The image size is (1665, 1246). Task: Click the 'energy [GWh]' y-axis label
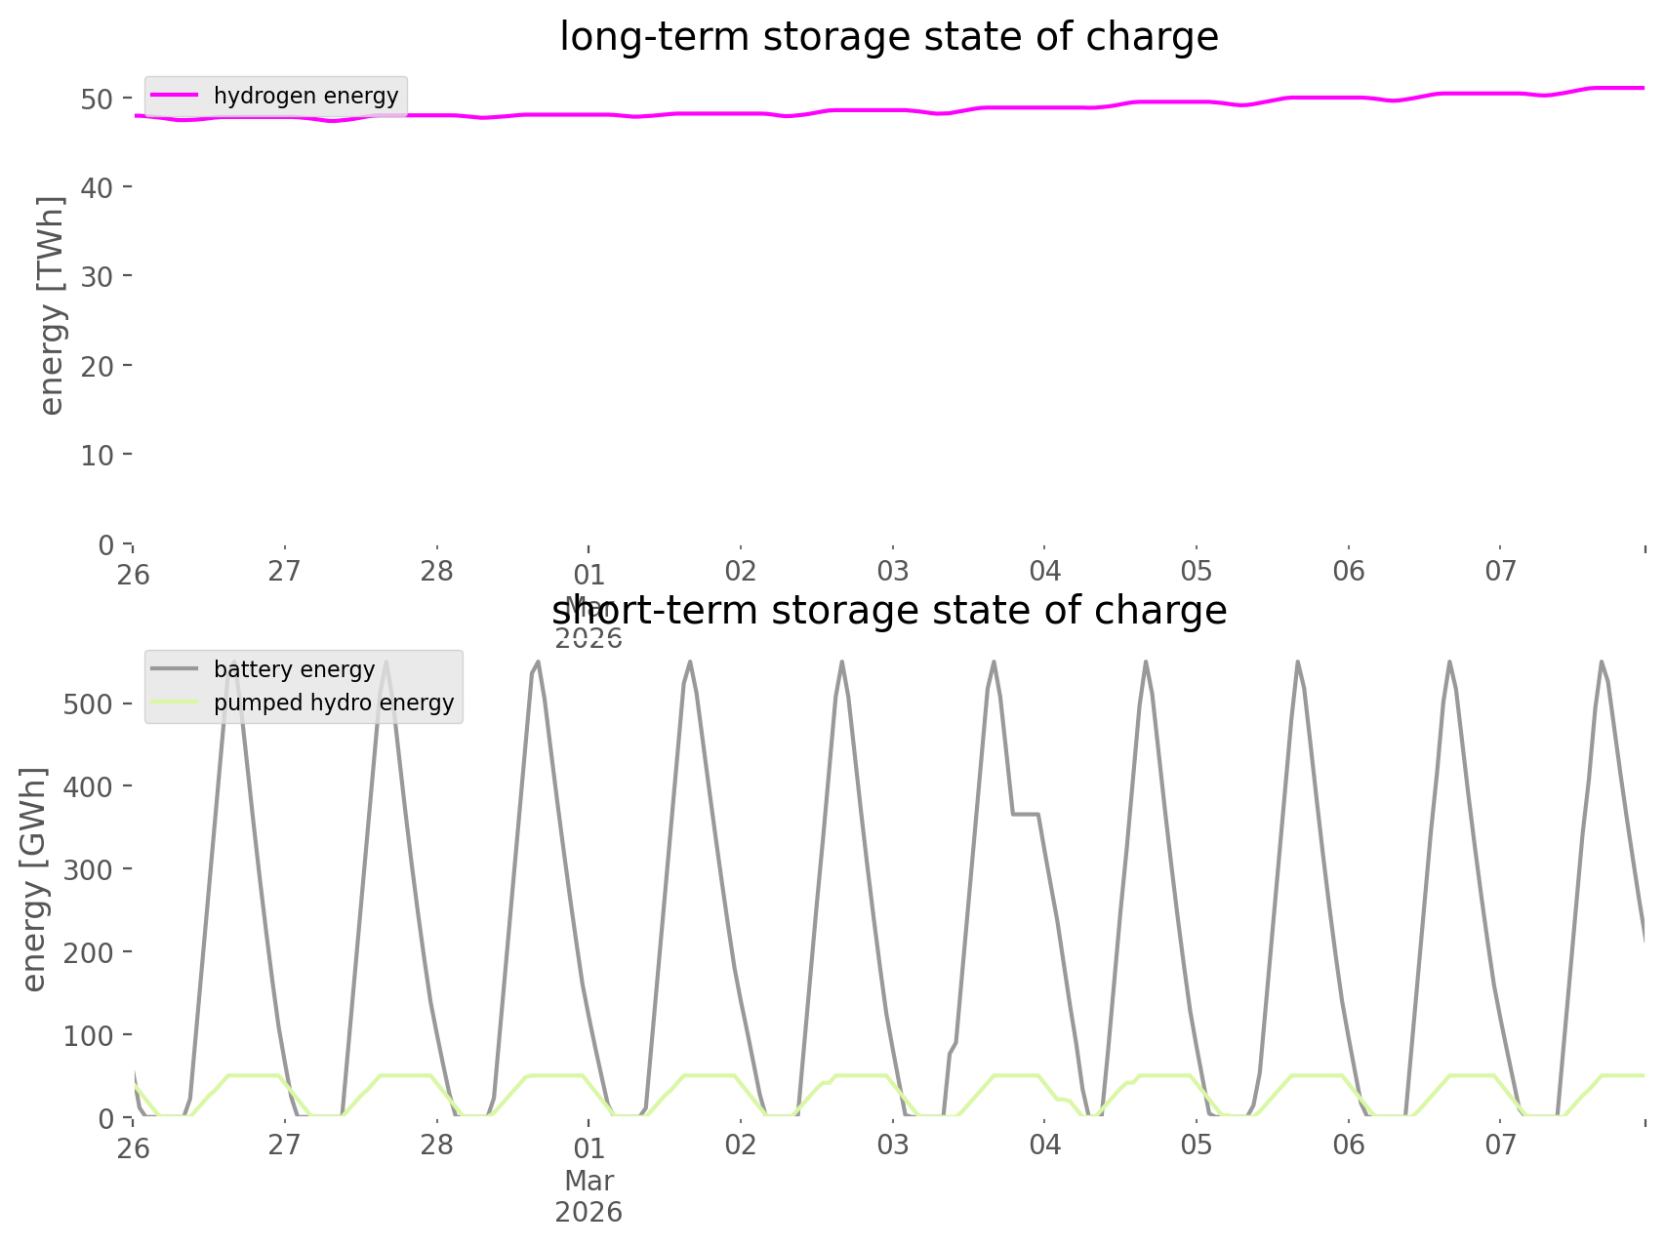[x=33, y=879]
